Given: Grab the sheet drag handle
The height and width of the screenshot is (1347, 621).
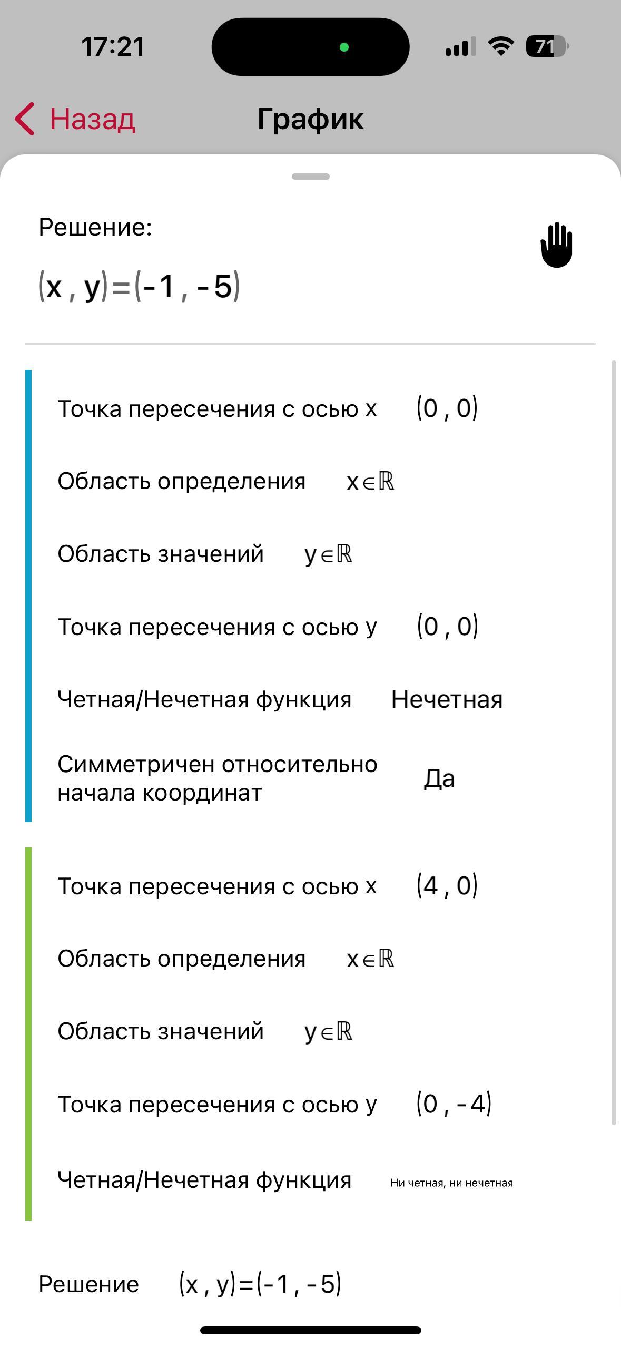Looking at the screenshot, I should tap(310, 177).
